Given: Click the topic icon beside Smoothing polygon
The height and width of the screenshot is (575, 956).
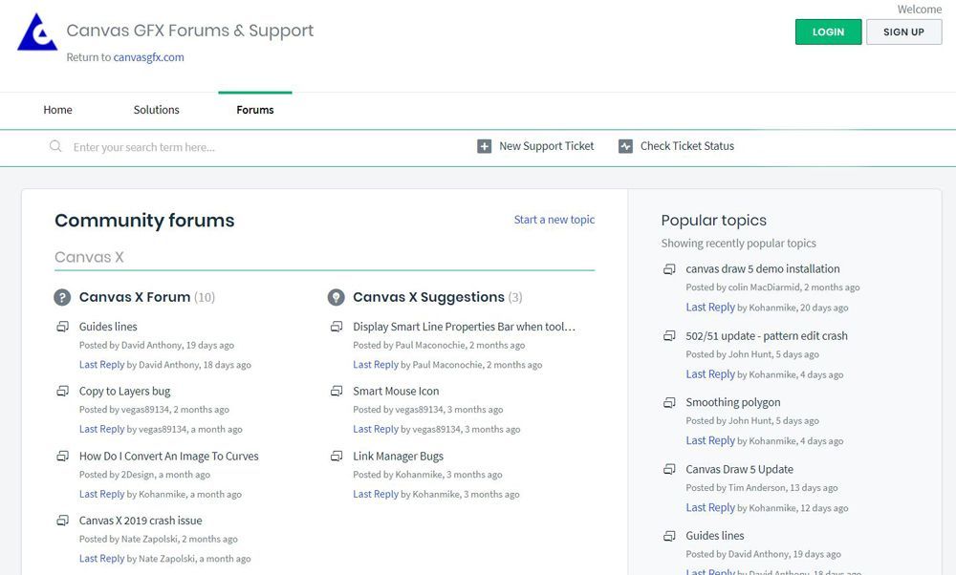Looking at the screenshot, I should (x=669, y=403).
